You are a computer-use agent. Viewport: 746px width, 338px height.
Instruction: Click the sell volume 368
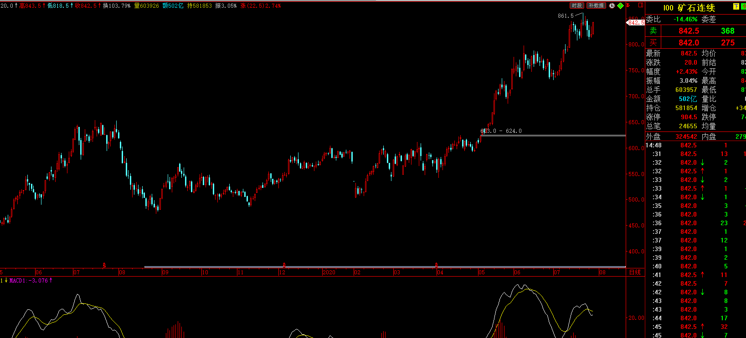[728, 31]
